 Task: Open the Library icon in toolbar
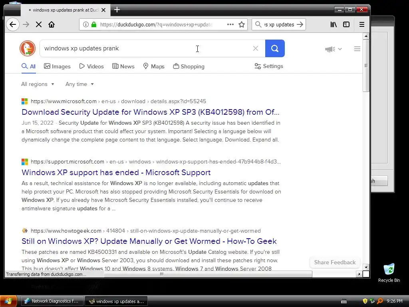[334, 24]
